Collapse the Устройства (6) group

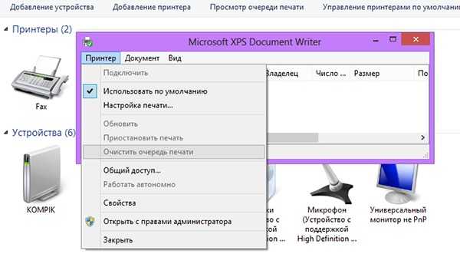pos(6,133)
